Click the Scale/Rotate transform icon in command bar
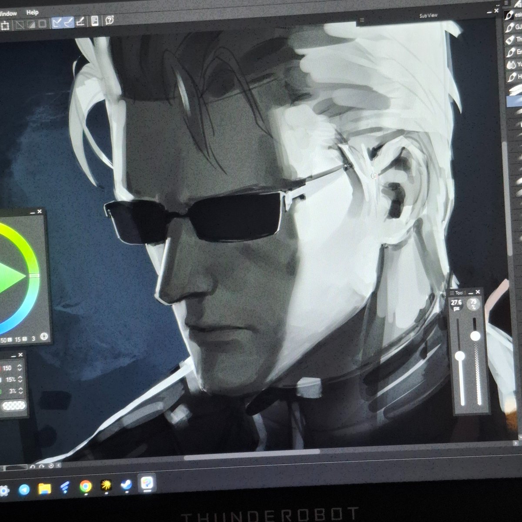522x522 pixels. click(x=5, y=26)
